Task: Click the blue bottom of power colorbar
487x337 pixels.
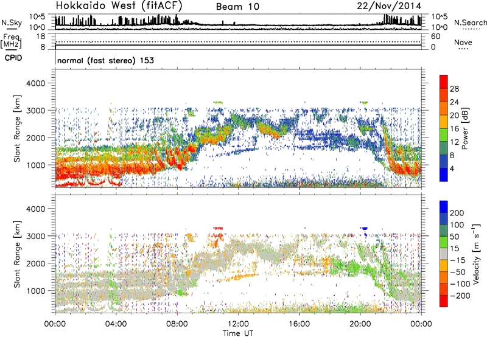Action: (444, 175)
